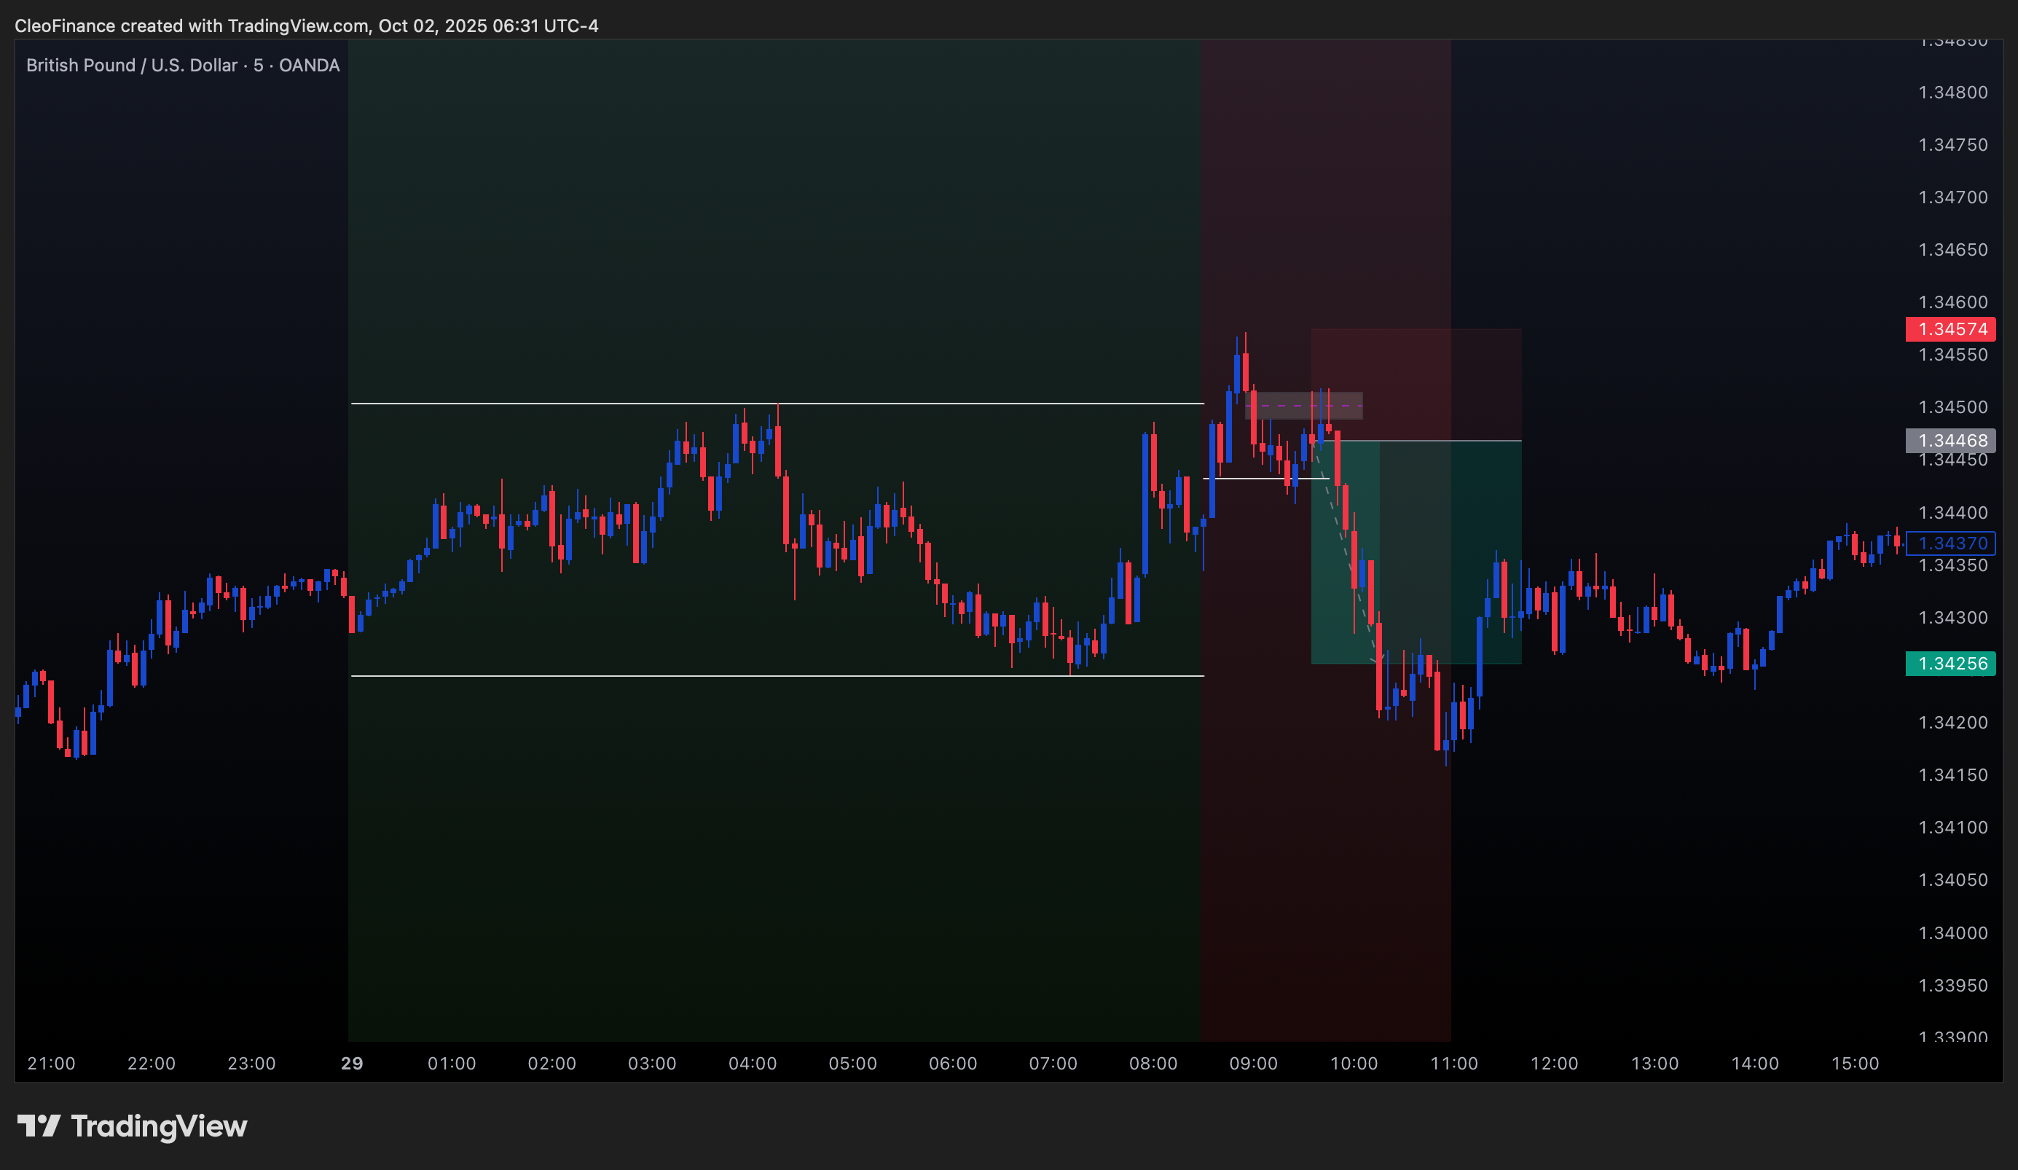2018x1170 pixels.
Task: Click the 1.34150 price axis label
Action: click(x=1952, y=775)
